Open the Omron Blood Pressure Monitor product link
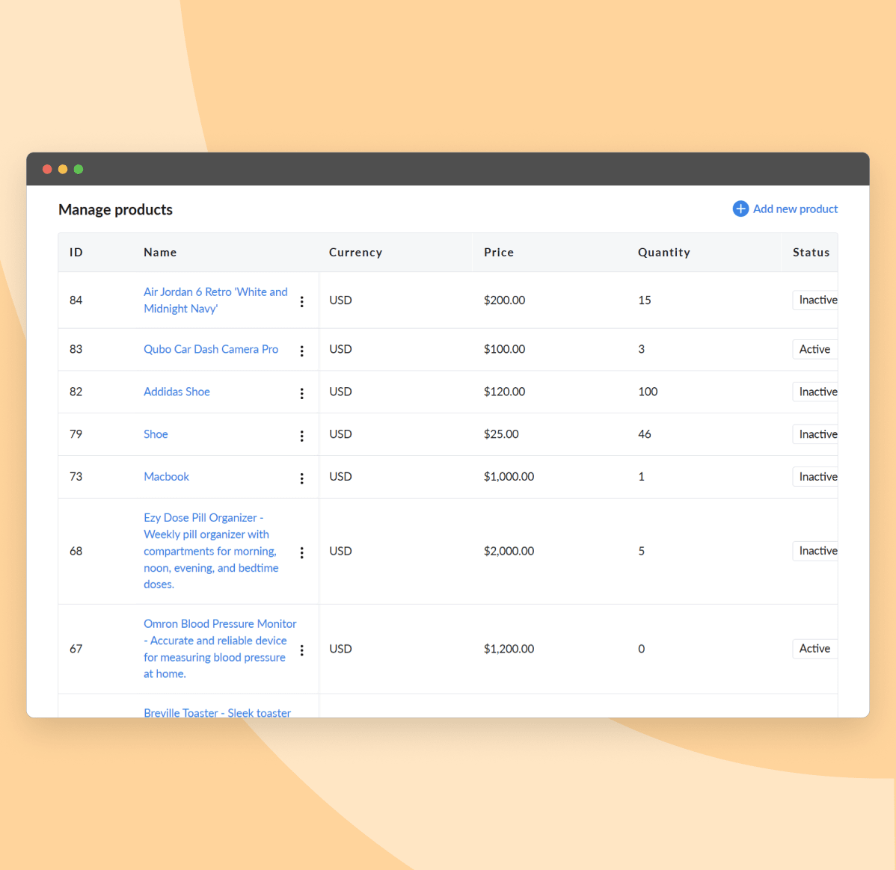 [220, 648]
